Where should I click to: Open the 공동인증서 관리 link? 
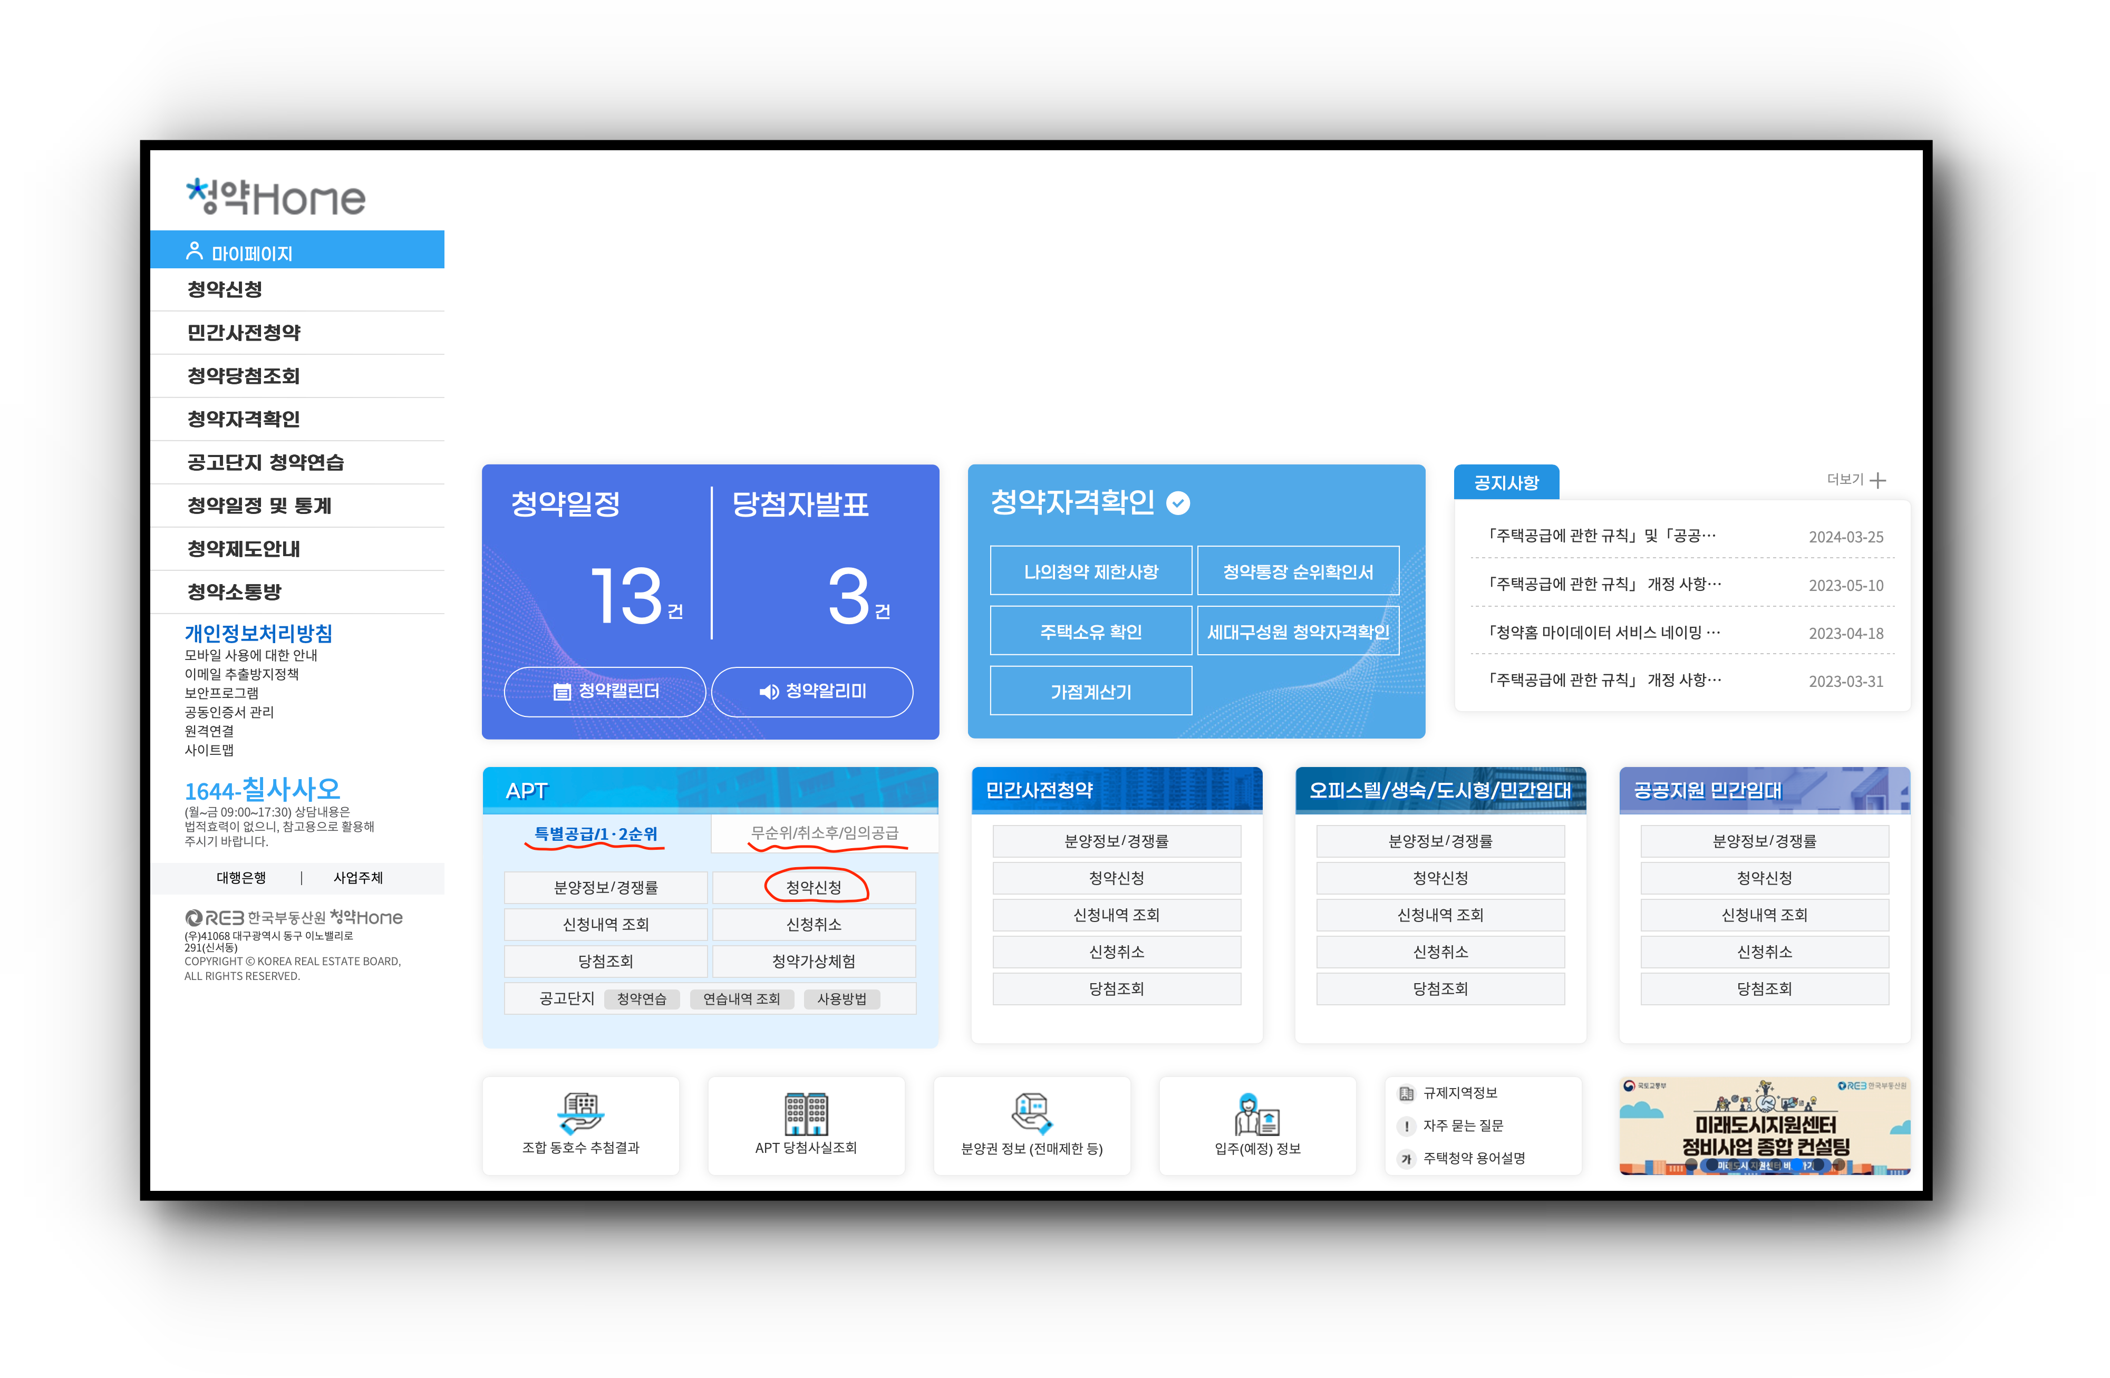229,713
